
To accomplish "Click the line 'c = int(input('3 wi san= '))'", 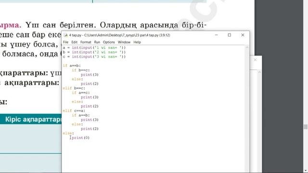I will click(x=94, y=57).
